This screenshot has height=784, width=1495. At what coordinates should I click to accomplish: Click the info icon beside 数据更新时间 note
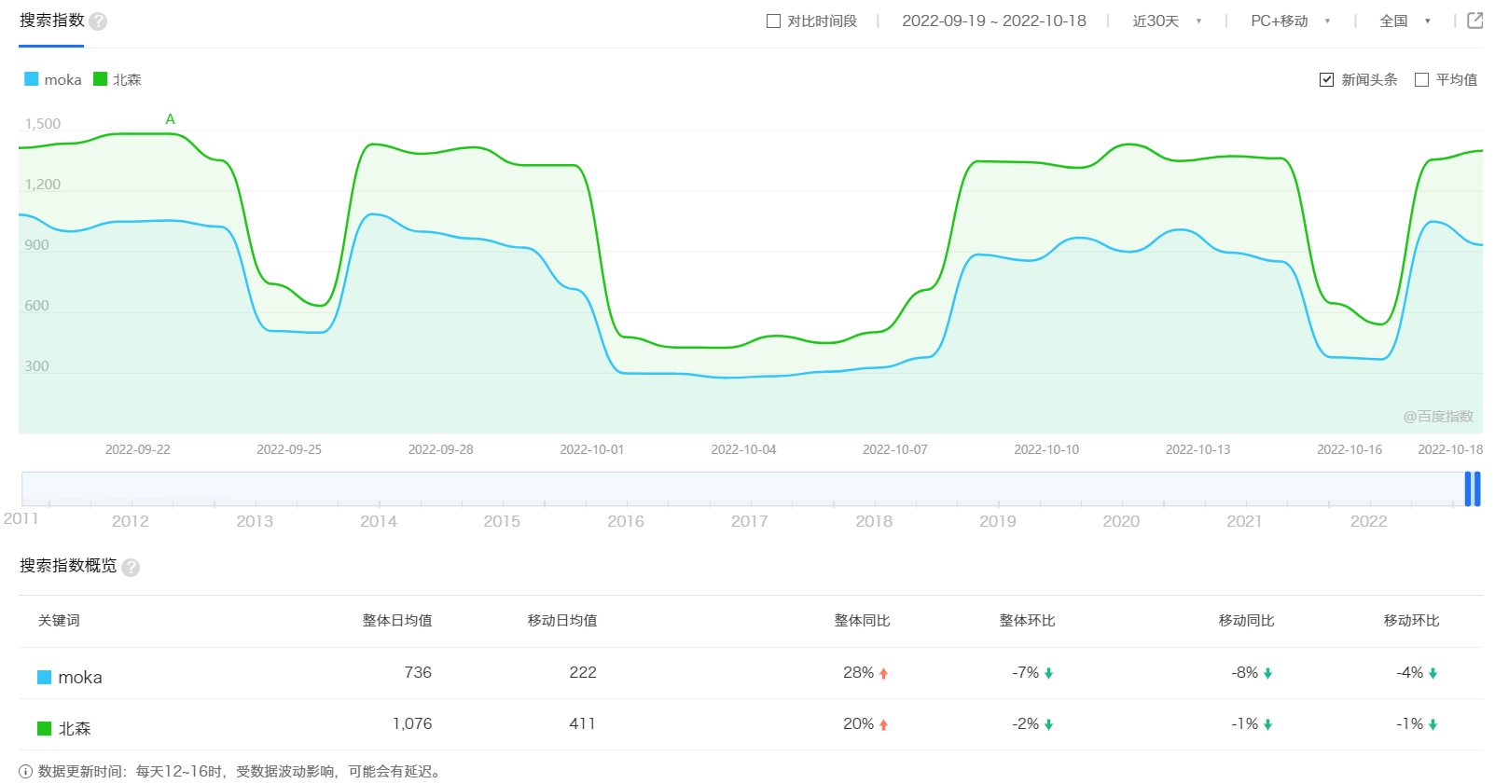tap(26, 772)
